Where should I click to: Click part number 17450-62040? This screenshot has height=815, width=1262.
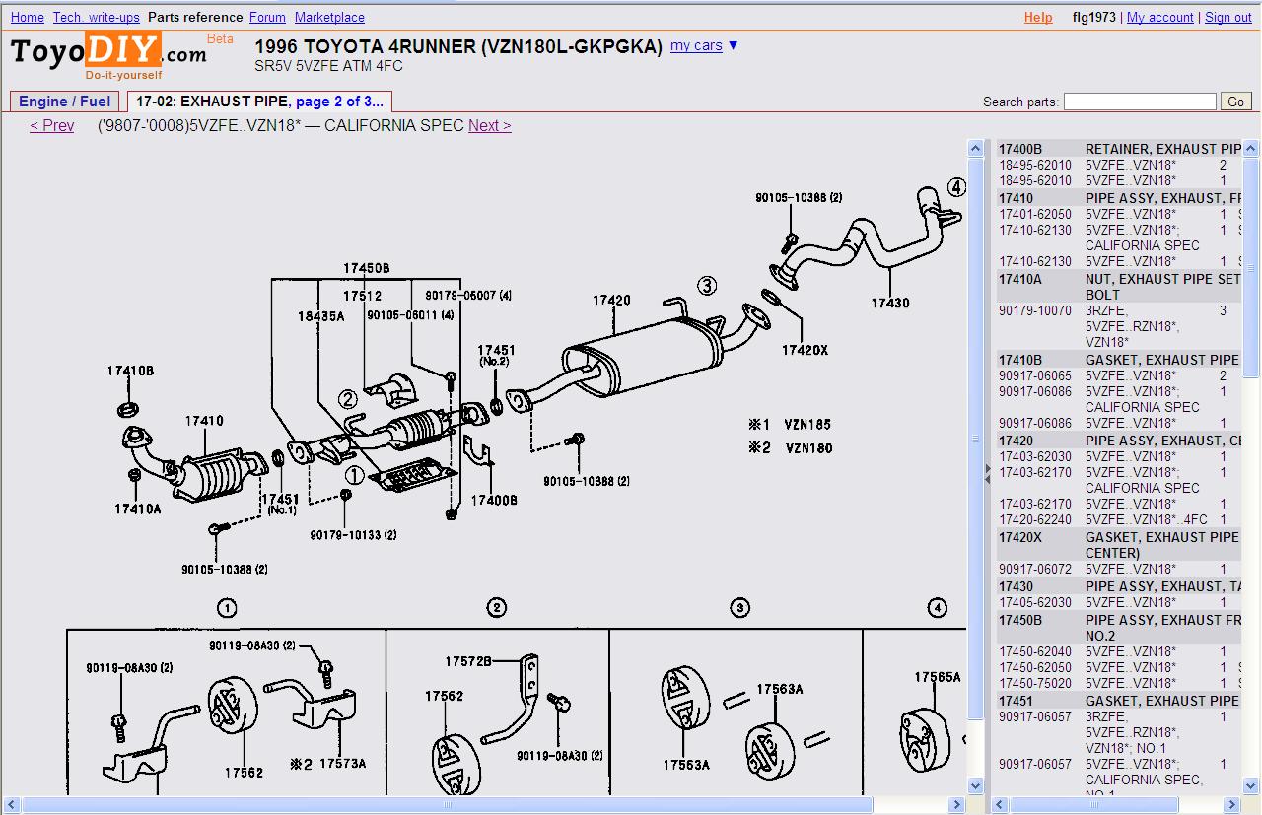[x=1035, y=652]
